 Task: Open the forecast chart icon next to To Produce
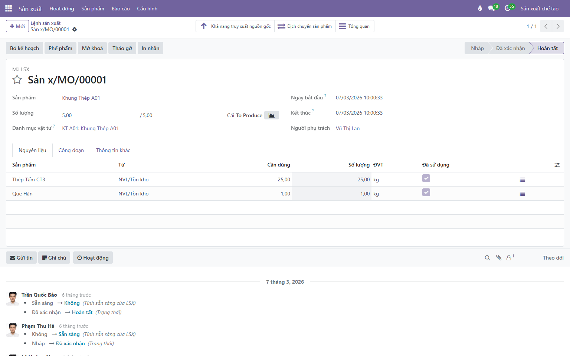click(272, 115)
